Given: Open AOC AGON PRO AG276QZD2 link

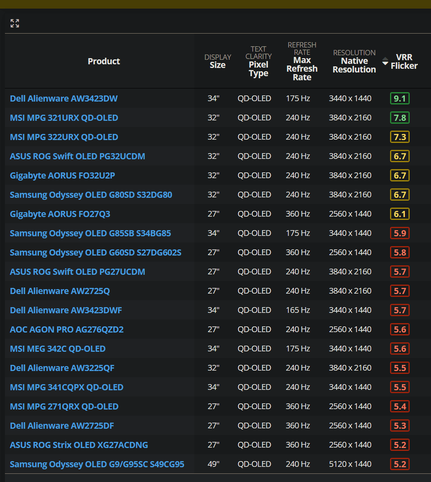Looking at the screenshot, I should [67, 330].
